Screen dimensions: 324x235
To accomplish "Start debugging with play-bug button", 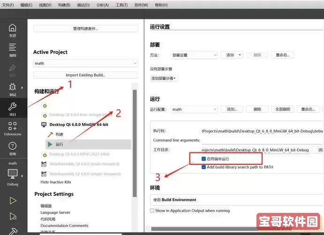I will (x=13, y=216).
